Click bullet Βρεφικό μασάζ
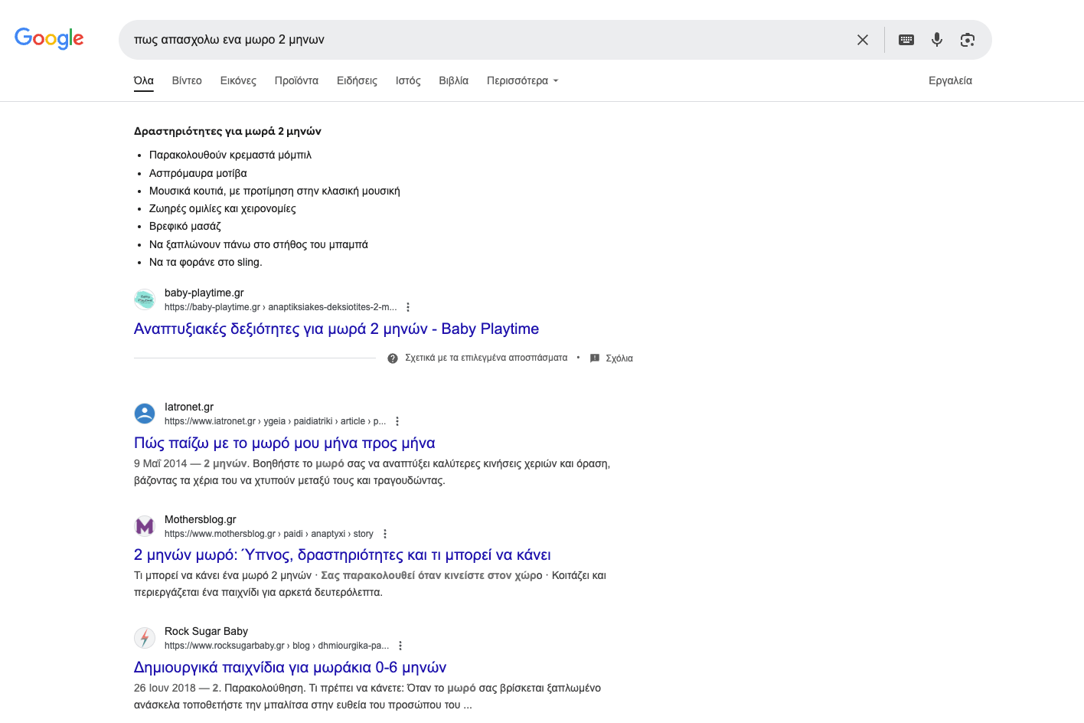Screen dimensions: 1084x723 pos(185,226)
